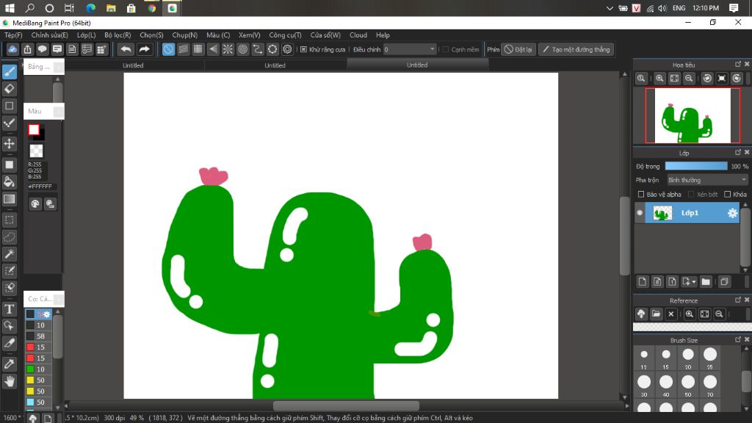Enable concentric circle snap guide
The height and width of the screenshot is (423, 752).
pyautogui.click(x=242, y=49)
